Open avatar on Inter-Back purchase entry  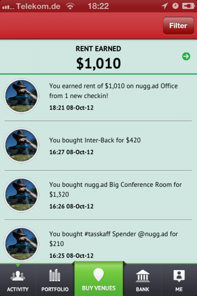pyautogui.click(x=22, y=145)
